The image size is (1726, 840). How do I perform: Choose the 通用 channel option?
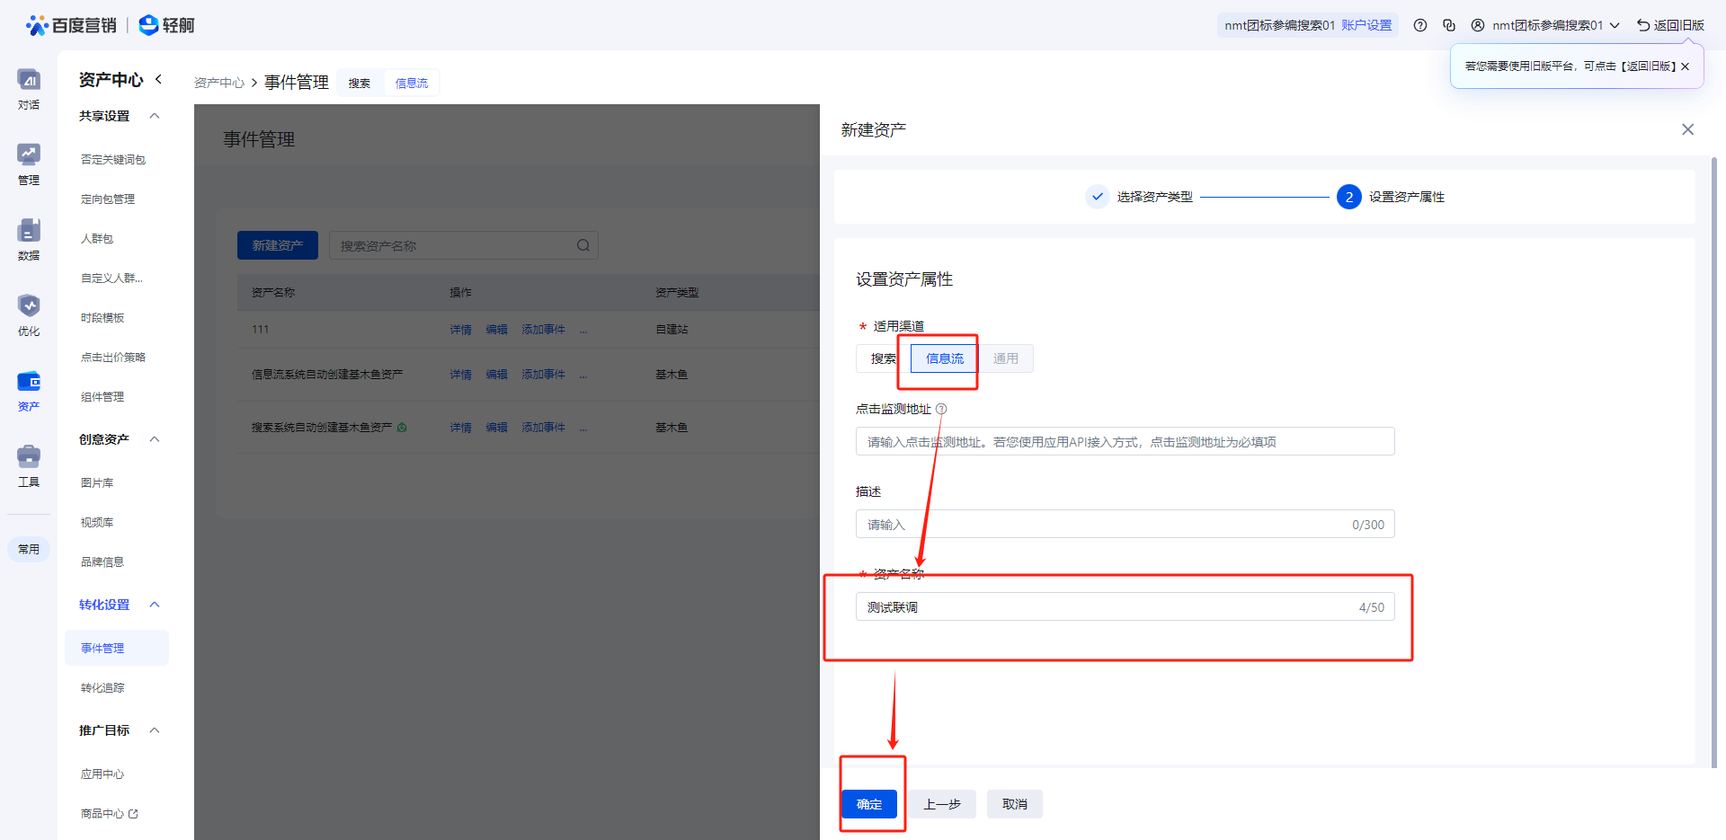1006,358
